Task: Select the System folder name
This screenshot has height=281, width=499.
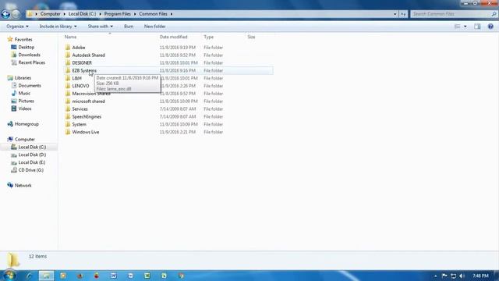Action: click(x=79, y=124)
